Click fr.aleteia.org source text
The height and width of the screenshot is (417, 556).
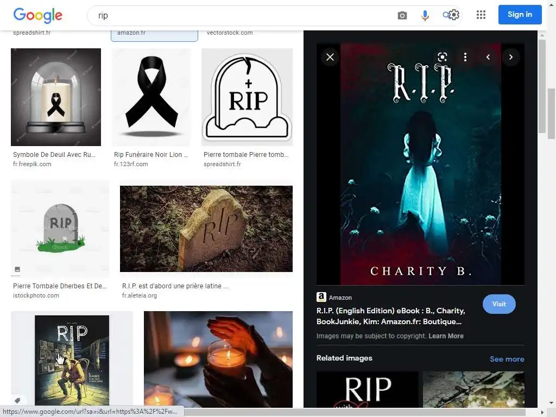pos(140,295)
